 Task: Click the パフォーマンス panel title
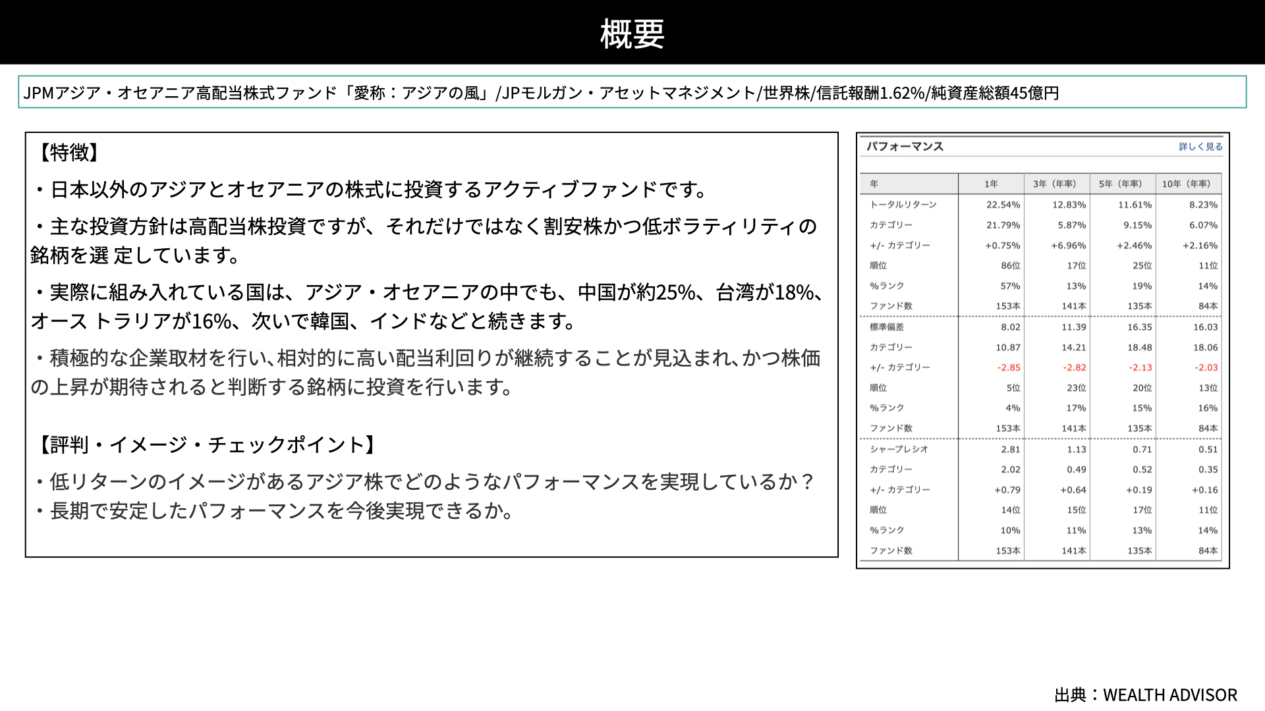(905, 146)
